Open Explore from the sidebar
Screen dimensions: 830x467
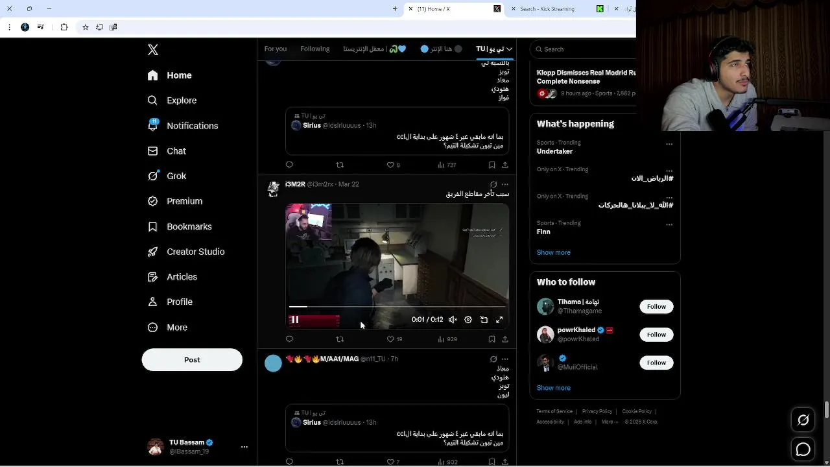point(172,101)
